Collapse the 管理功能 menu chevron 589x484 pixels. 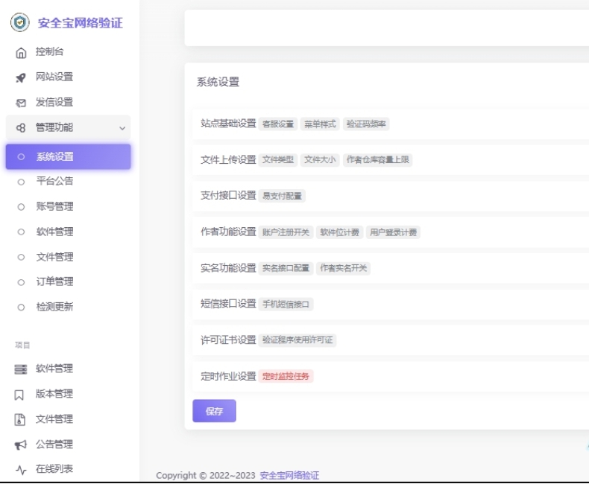coord(122,128)
